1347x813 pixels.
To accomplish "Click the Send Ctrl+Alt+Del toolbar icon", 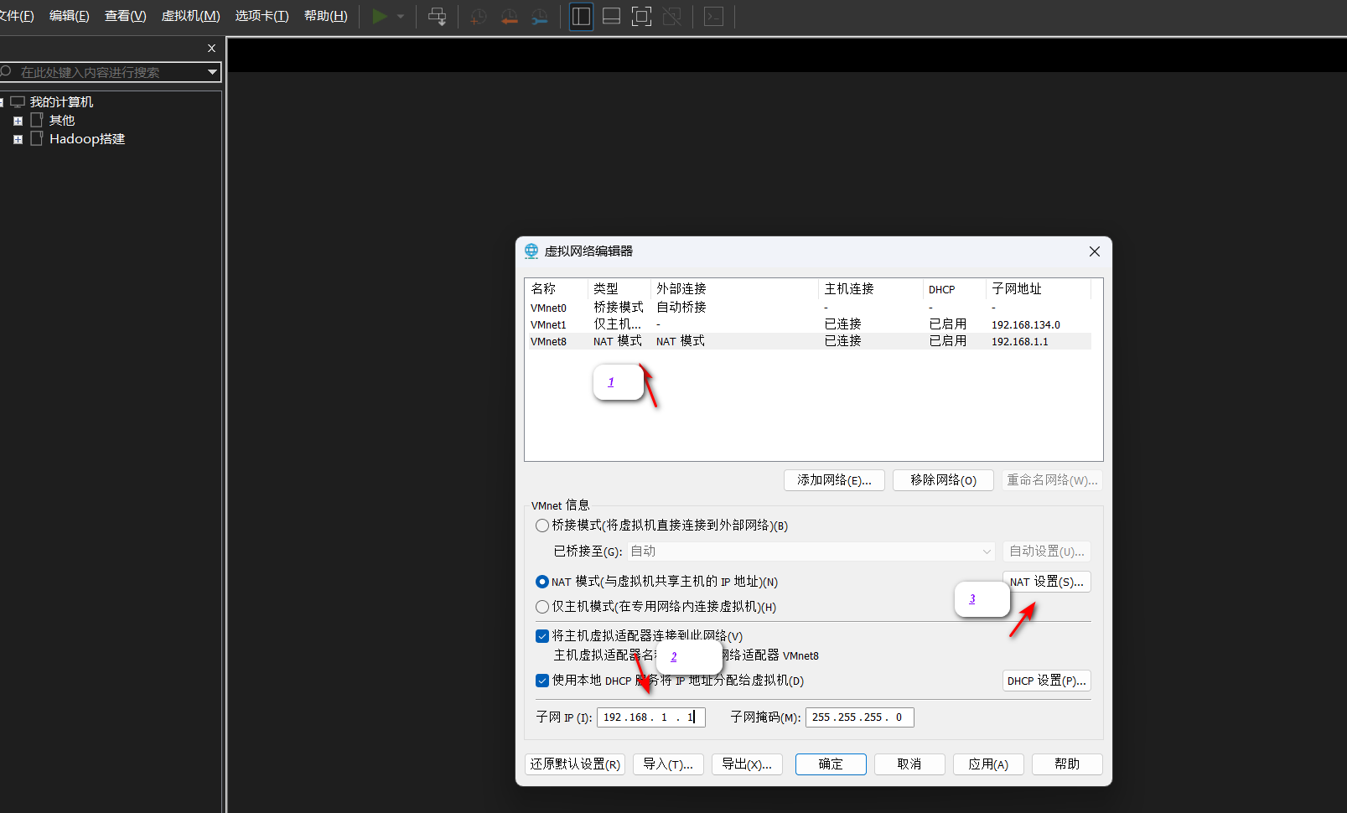I will [437, 17].
